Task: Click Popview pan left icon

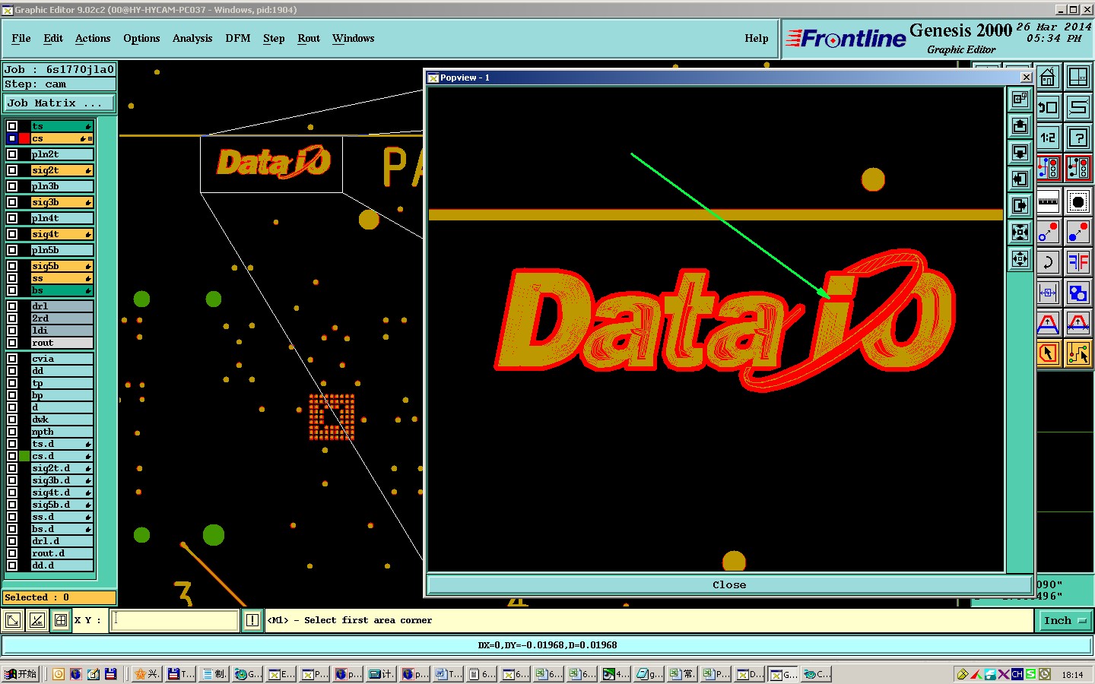Action: point(1020,179)
